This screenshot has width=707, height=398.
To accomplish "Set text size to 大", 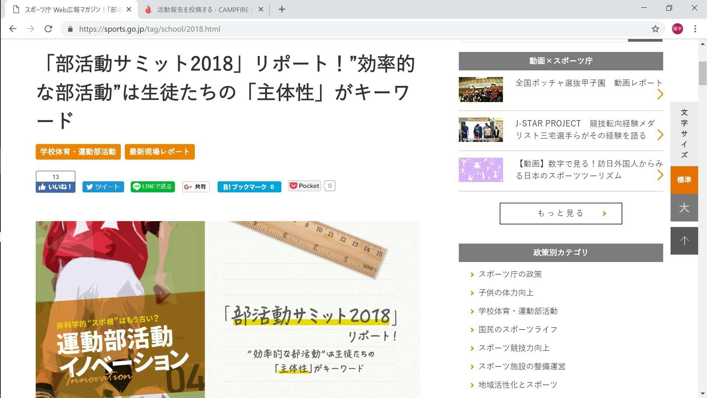I will tap(684, 208).
